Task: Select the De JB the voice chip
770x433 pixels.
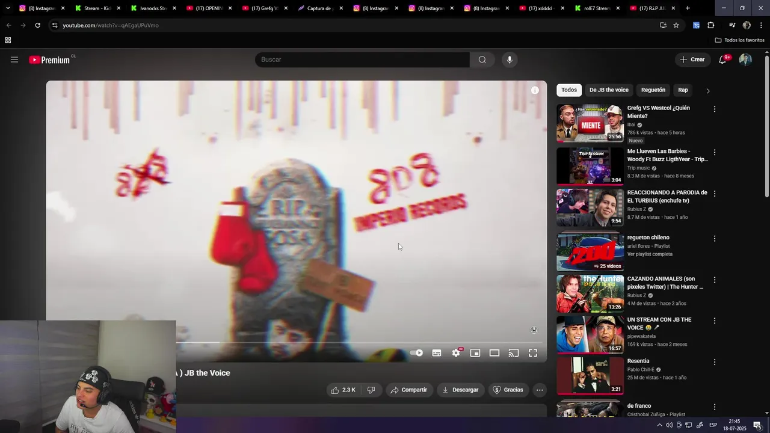Action: pyautogui.click(x=609, y=90)
